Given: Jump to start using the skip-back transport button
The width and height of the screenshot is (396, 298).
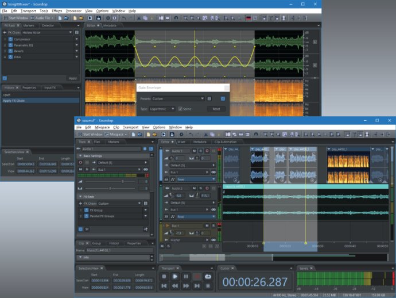Looking at the screenshot, I should pyautogui.click(x=164, y=286).
